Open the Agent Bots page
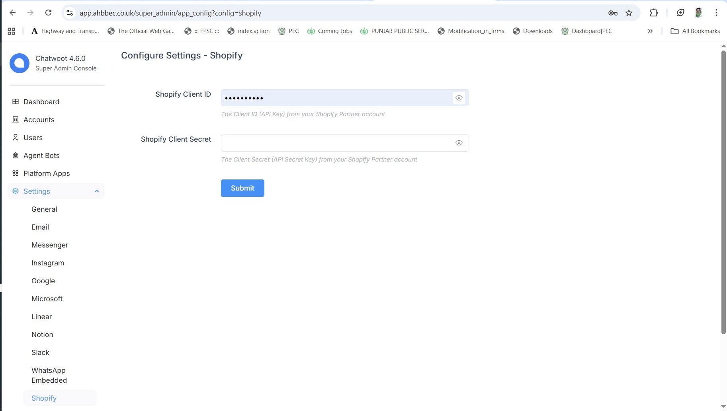 41,156
